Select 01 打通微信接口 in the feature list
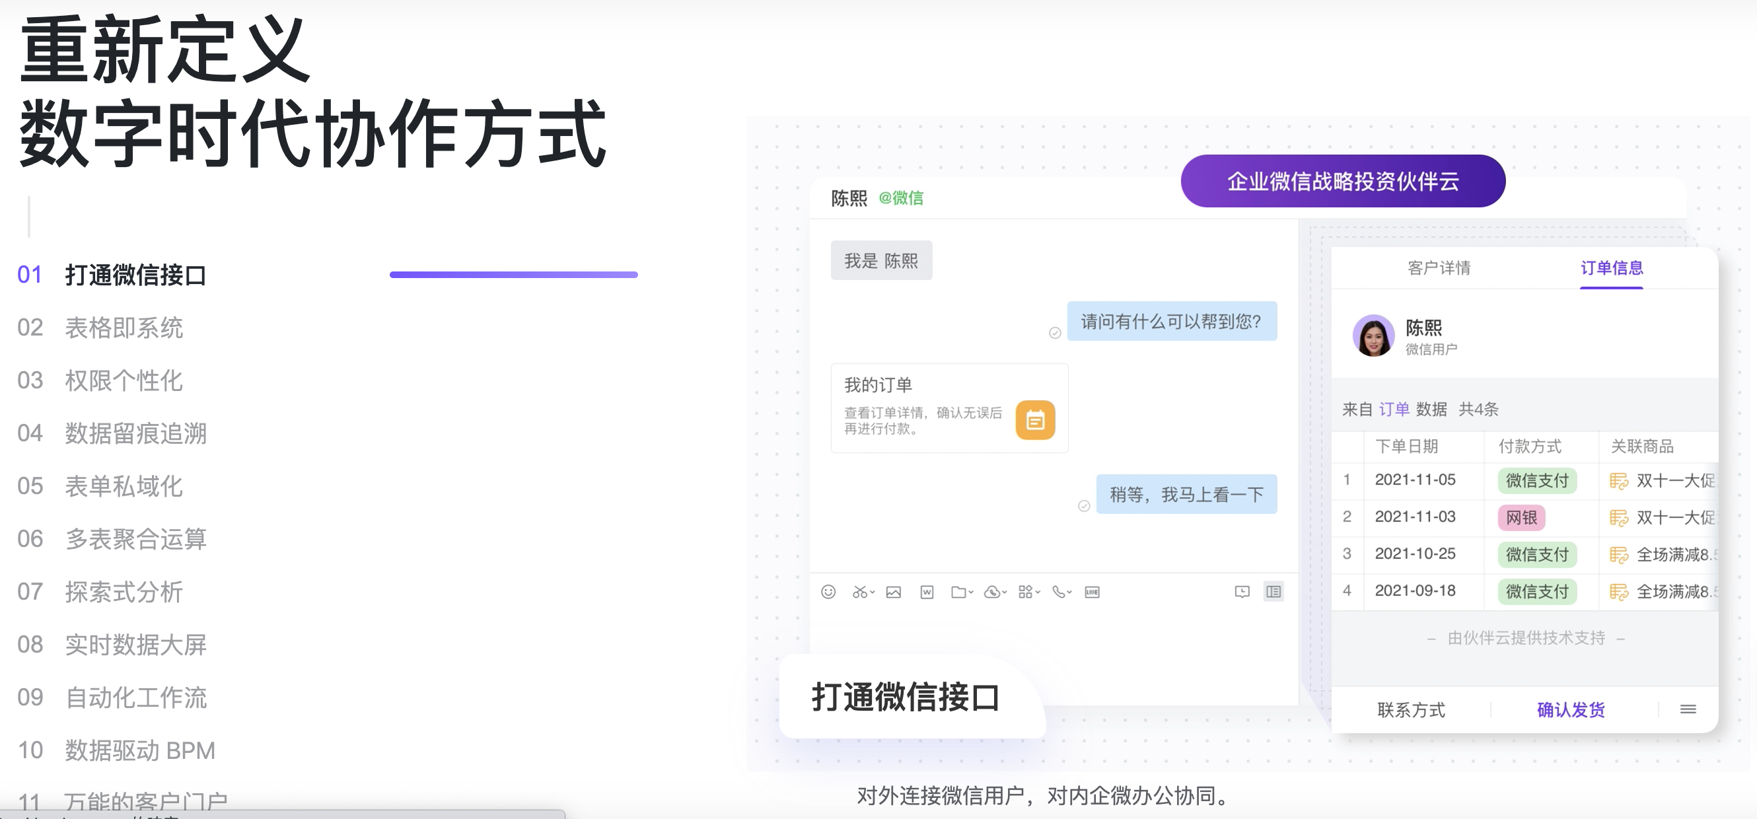This screenshot has height=819, width=1757. [112, 275]
